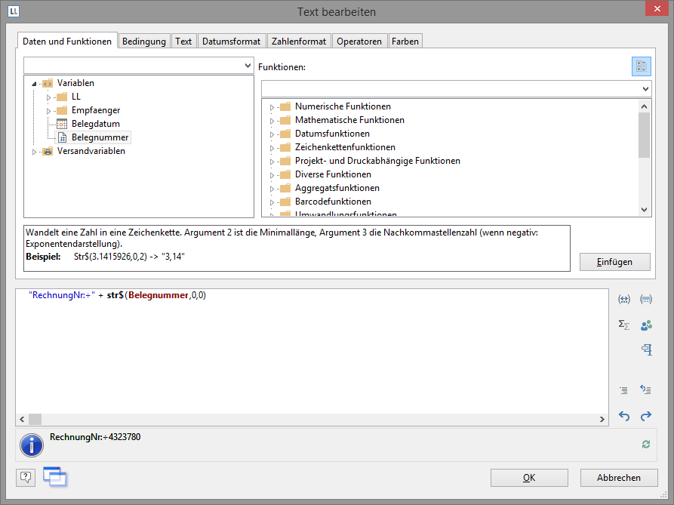This screenshot has width=674, height=505.
Task: Click the indent lines icon
Action: (623, 390)
